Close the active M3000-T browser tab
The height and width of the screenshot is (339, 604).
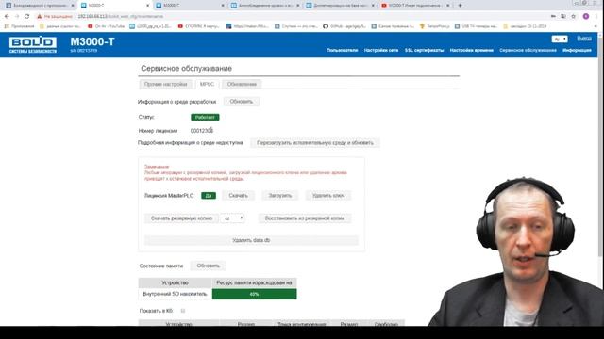(x=148, y=6)
